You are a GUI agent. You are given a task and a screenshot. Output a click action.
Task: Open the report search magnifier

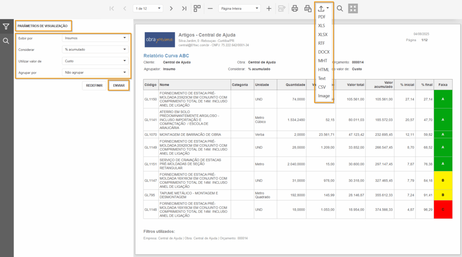click(x=340, y=9)
